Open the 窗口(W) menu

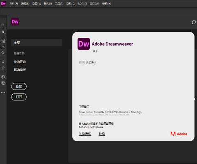pos(94,4)
